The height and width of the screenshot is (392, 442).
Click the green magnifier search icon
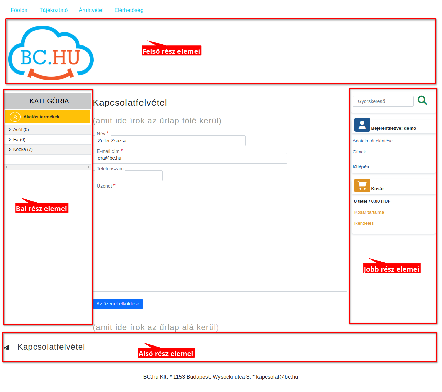[x=422, y=101]
